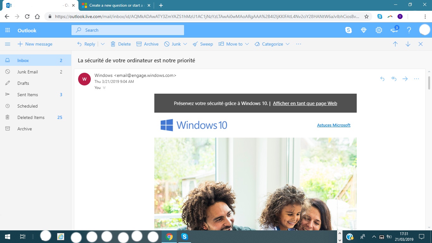This screenshot has height=243, width=432.
Task: Expand the Reply options dropdown
Action: click(x=102, y=44)
